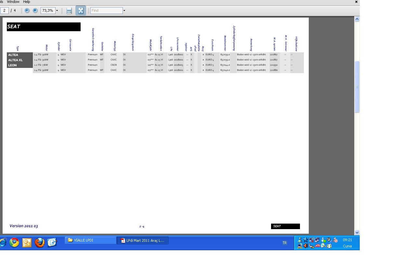
Task: Click the 857040.0 order number cell
Action: 225,70
